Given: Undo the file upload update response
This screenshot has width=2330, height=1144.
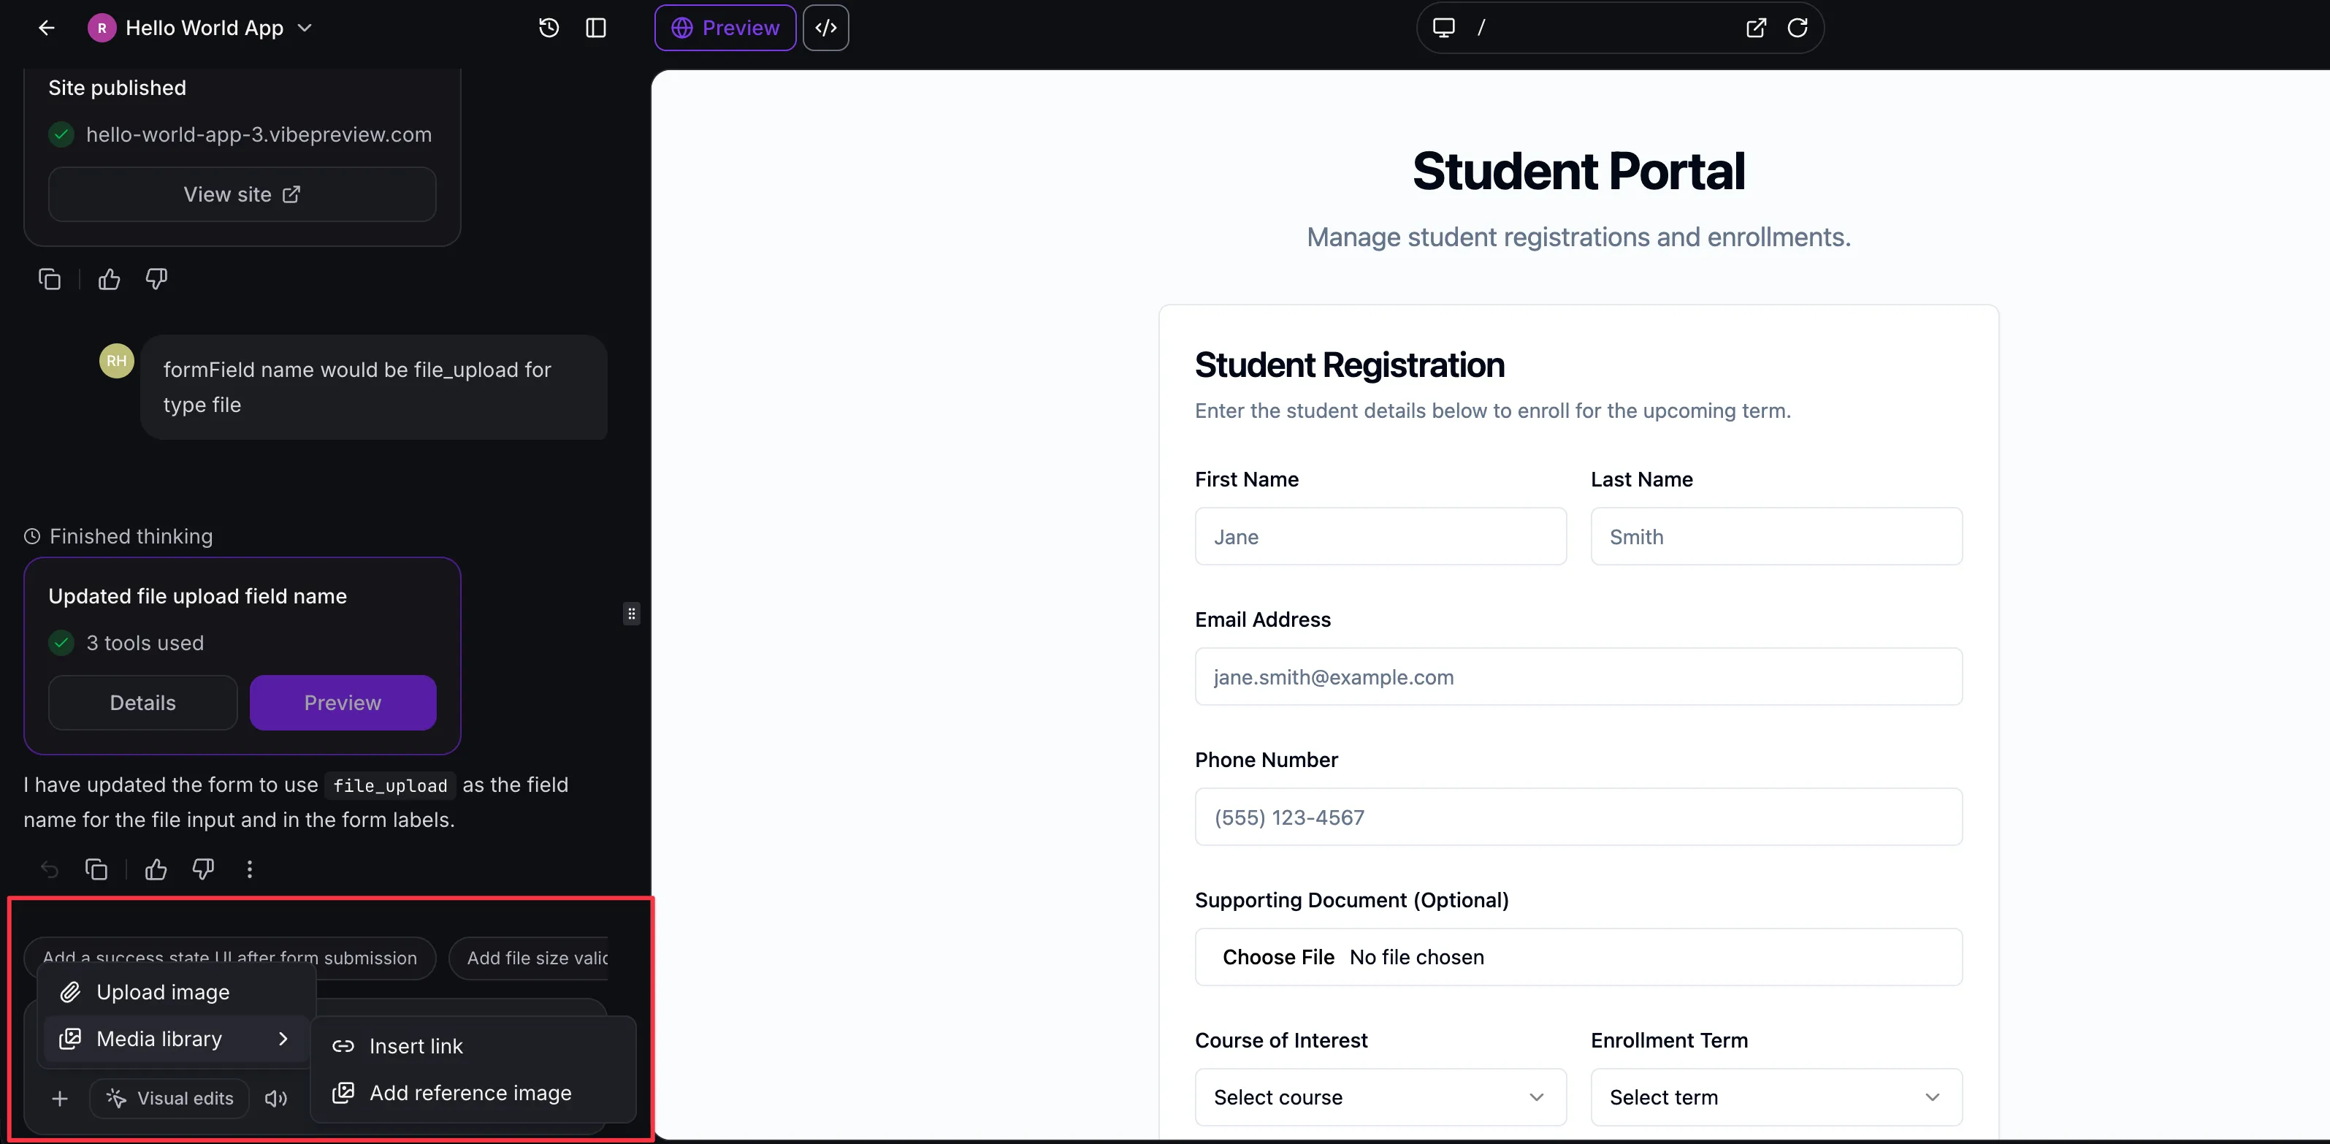Looking at the screenshot, I should pos(50,869).
